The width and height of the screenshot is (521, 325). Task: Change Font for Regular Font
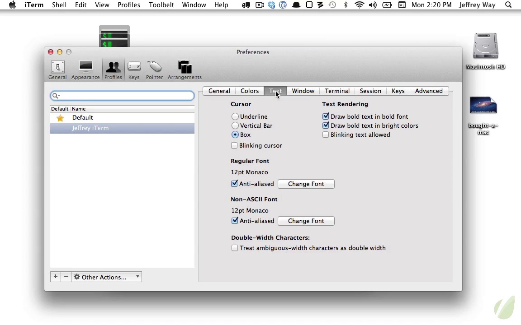click(306, 184)
